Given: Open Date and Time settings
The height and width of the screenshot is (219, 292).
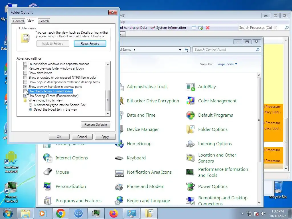Looking at the screenshot, I should [x=141, y=115].
